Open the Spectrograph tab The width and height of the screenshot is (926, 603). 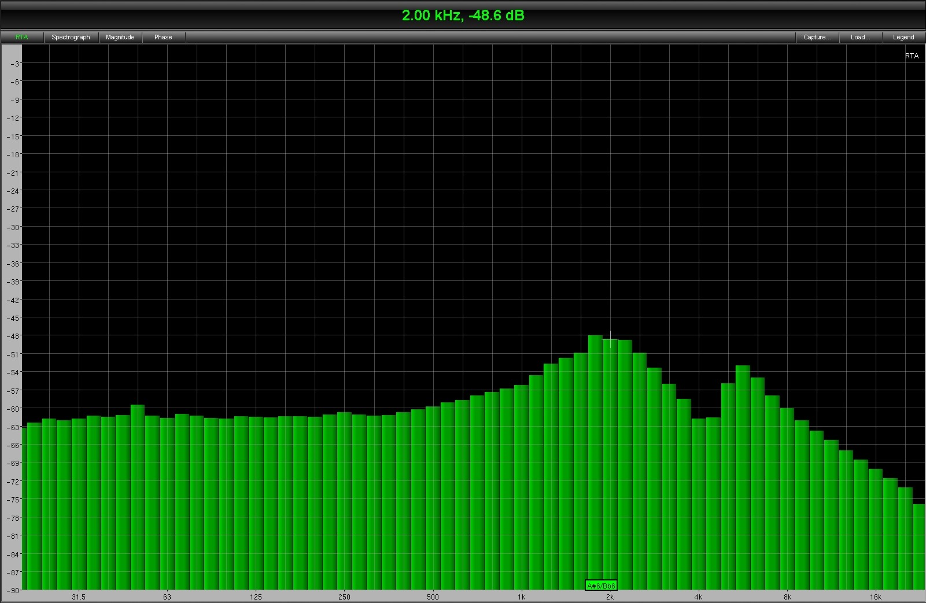tap(71, 37)
